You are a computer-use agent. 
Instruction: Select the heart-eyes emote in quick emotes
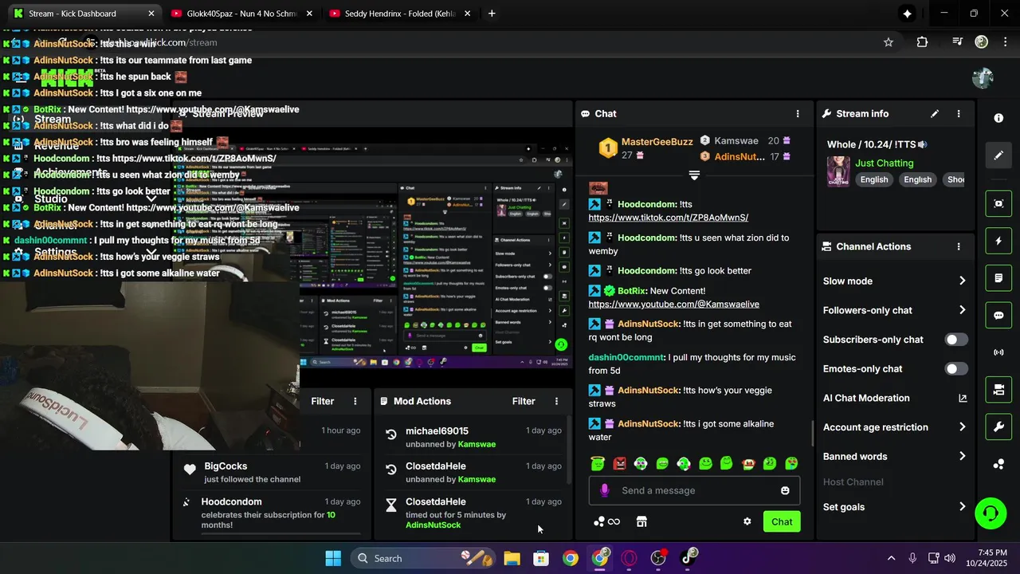click(791, 463)
